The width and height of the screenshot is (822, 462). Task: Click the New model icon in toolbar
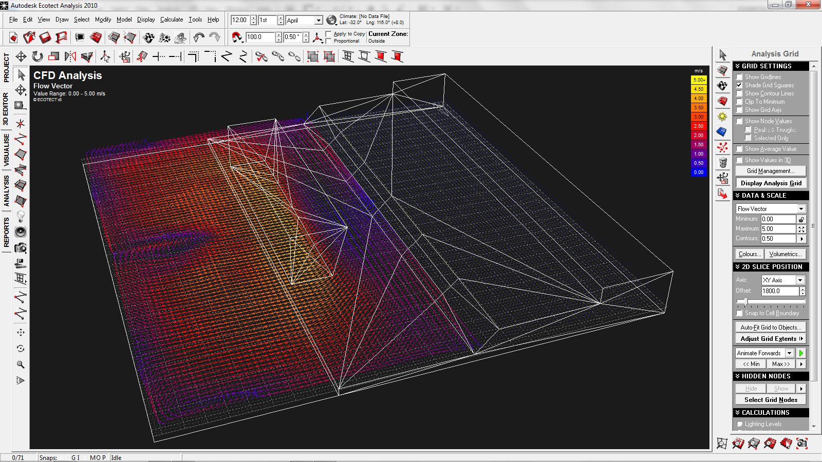click(13, 37)
